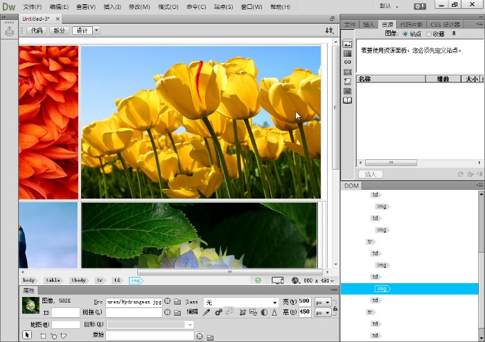Click the highlighted img node in DOM panel
The height and width of the screenshot is (342, 485).
click(x=381, y=288)
